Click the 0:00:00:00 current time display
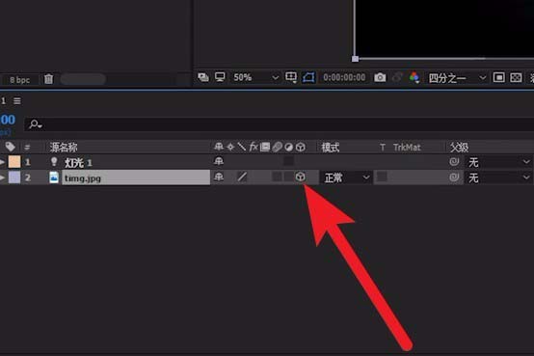Viewport: 534px width, 356px height. [x=344, y=77]
